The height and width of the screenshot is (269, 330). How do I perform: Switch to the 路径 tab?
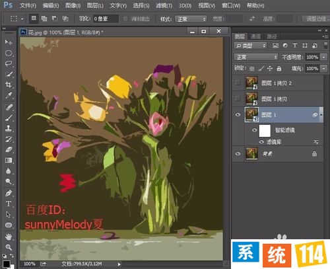272,36
